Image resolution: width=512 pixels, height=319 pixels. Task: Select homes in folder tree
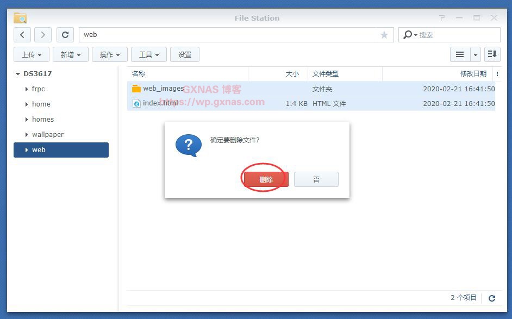point(43,120)
